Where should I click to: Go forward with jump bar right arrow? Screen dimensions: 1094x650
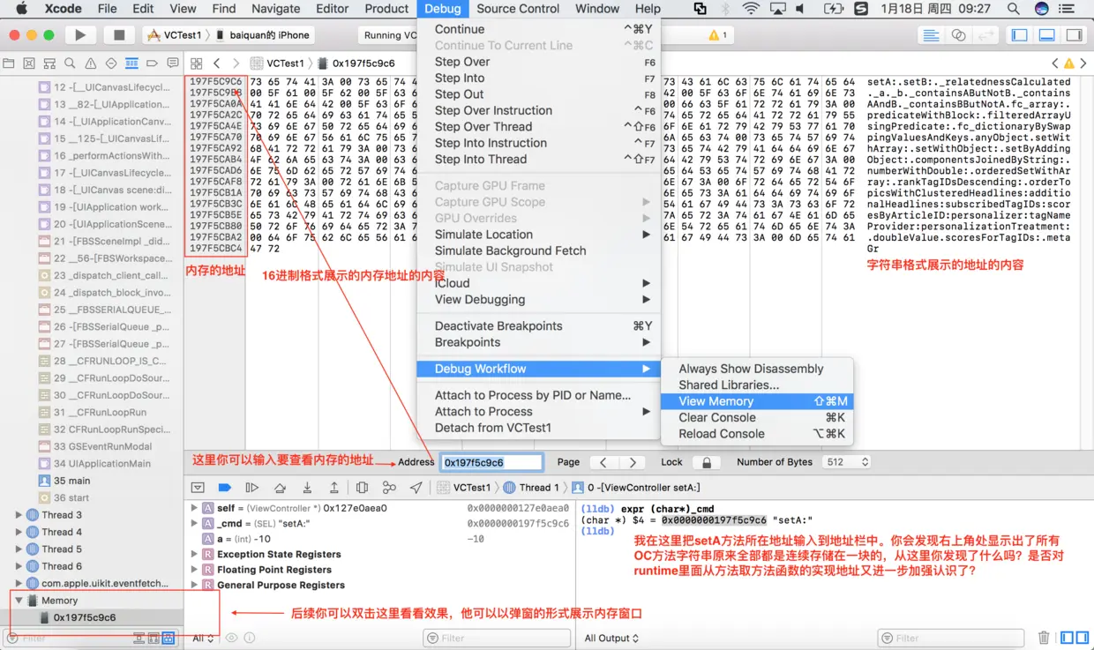238,64
